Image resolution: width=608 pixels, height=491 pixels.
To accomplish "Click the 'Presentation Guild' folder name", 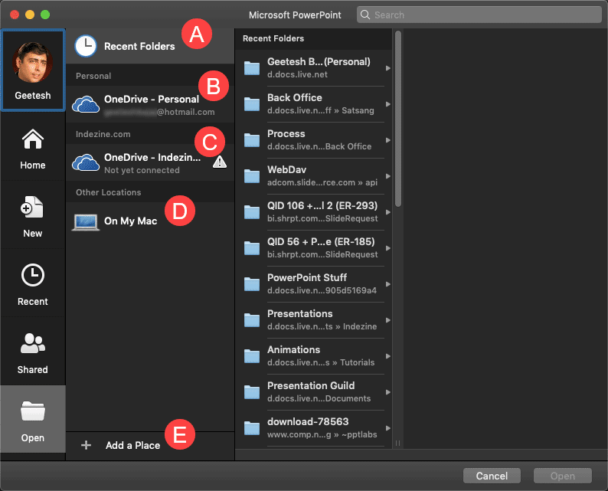I will 311,386.
